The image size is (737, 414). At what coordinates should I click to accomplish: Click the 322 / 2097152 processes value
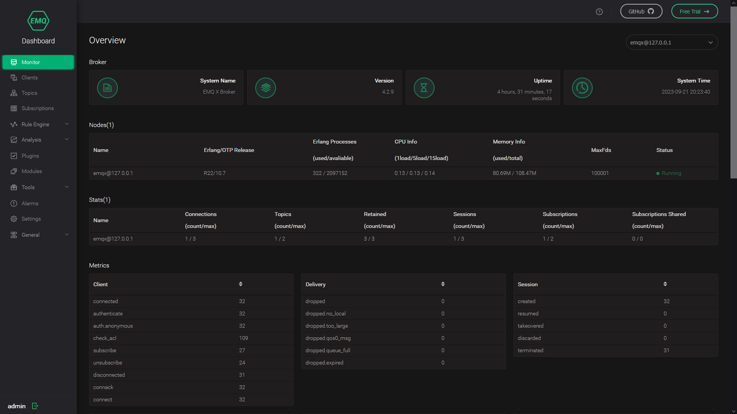pyautogui.click(x=330, y=173)
